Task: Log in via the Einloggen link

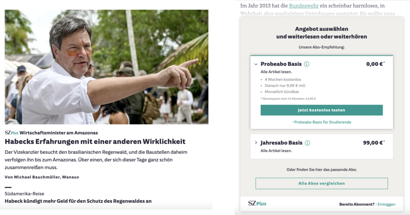Action: (x=386, y=204)
